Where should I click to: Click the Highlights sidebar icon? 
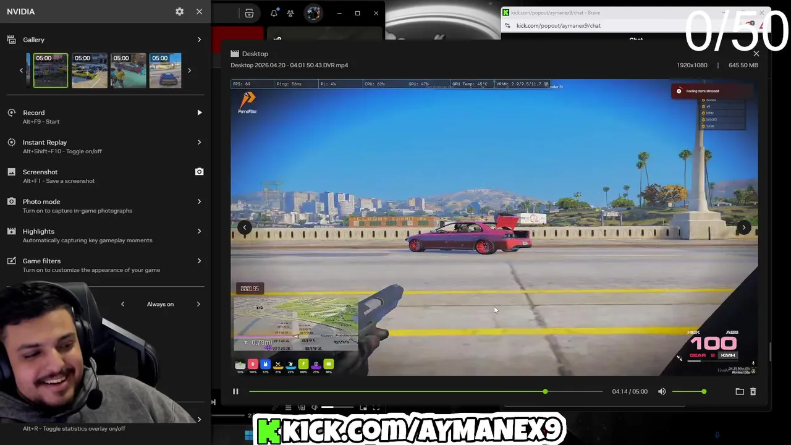pos(11,231)
